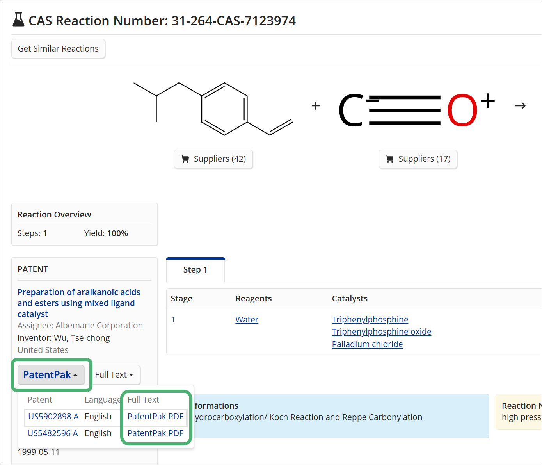Open patent US5482596 A
This screenshot has width=542, height=465.
coord(53,433)
